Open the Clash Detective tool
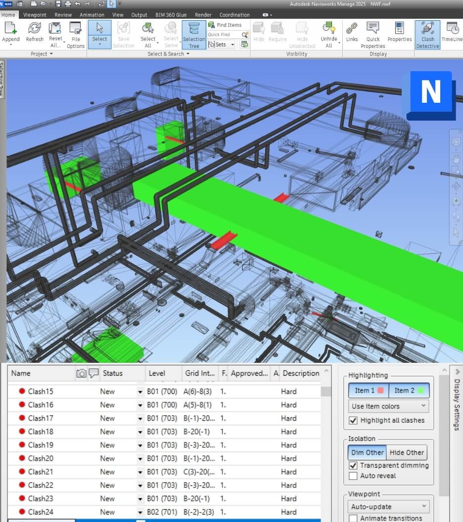This screenshot has width=463, height=522. 427,35
